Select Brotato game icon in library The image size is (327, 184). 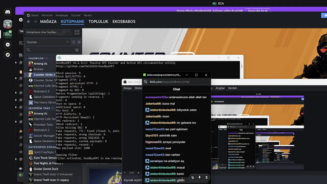pyautogui.click(x=31, y=69)
